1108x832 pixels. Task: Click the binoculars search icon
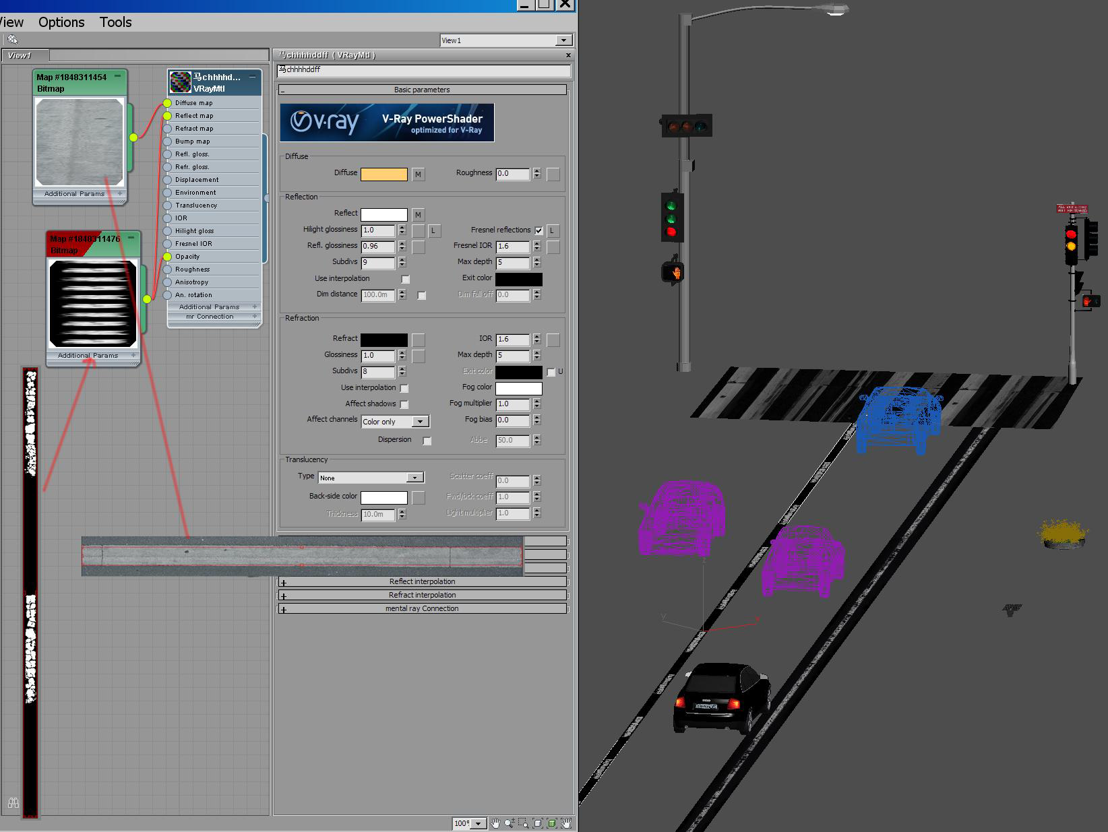point(13,803)
